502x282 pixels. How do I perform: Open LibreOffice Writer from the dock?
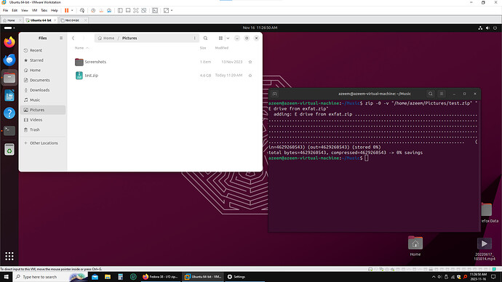9,95
